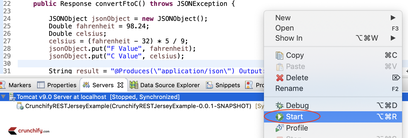Click the Data Source Explorer tab icon
The width and height of the screenshot is (408, 138).
click(134, 85)
